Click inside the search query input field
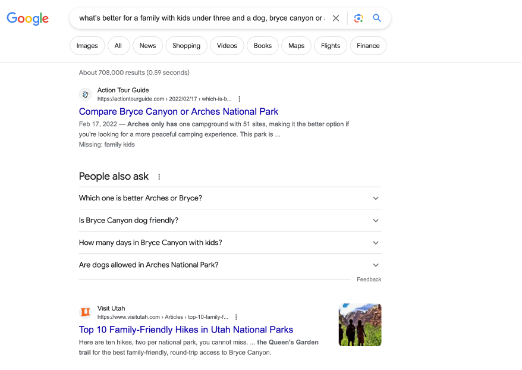 202,18
